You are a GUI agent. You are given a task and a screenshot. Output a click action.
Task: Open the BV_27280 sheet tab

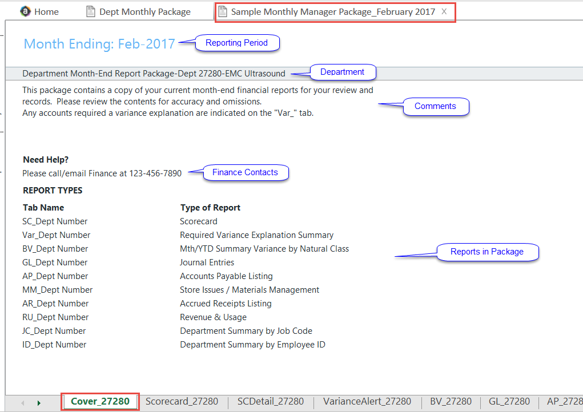pos(451,401)
